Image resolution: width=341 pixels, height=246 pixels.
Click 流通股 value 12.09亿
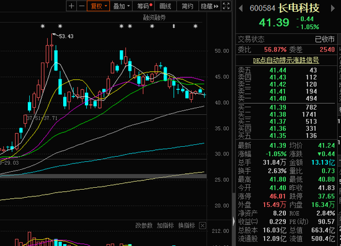coord(275,239)
